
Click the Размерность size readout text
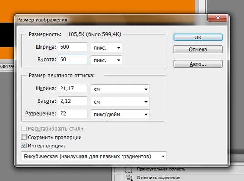point(94,34)
